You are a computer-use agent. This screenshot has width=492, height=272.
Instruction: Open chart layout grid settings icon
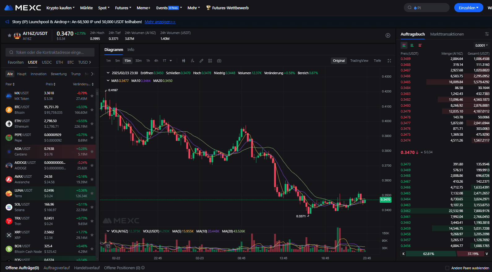coord(210,61)
